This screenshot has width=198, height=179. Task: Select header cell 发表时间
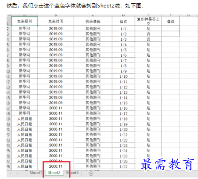pos(55,21)
